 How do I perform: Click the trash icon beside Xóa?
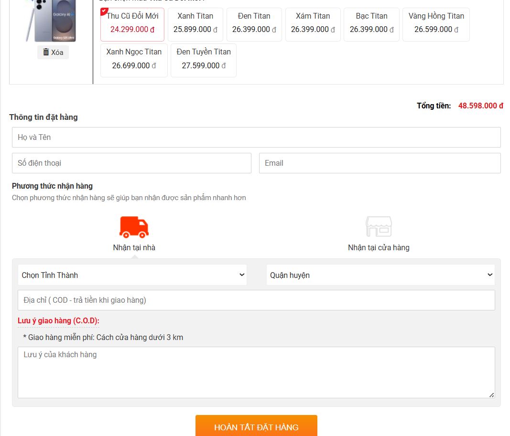point(46,52)
